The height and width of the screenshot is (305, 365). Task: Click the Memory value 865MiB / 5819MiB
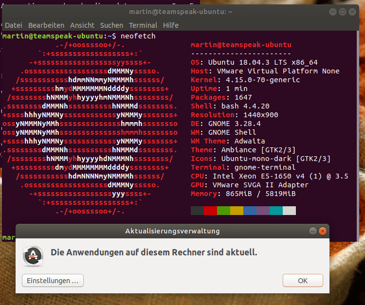click(260, 194)
